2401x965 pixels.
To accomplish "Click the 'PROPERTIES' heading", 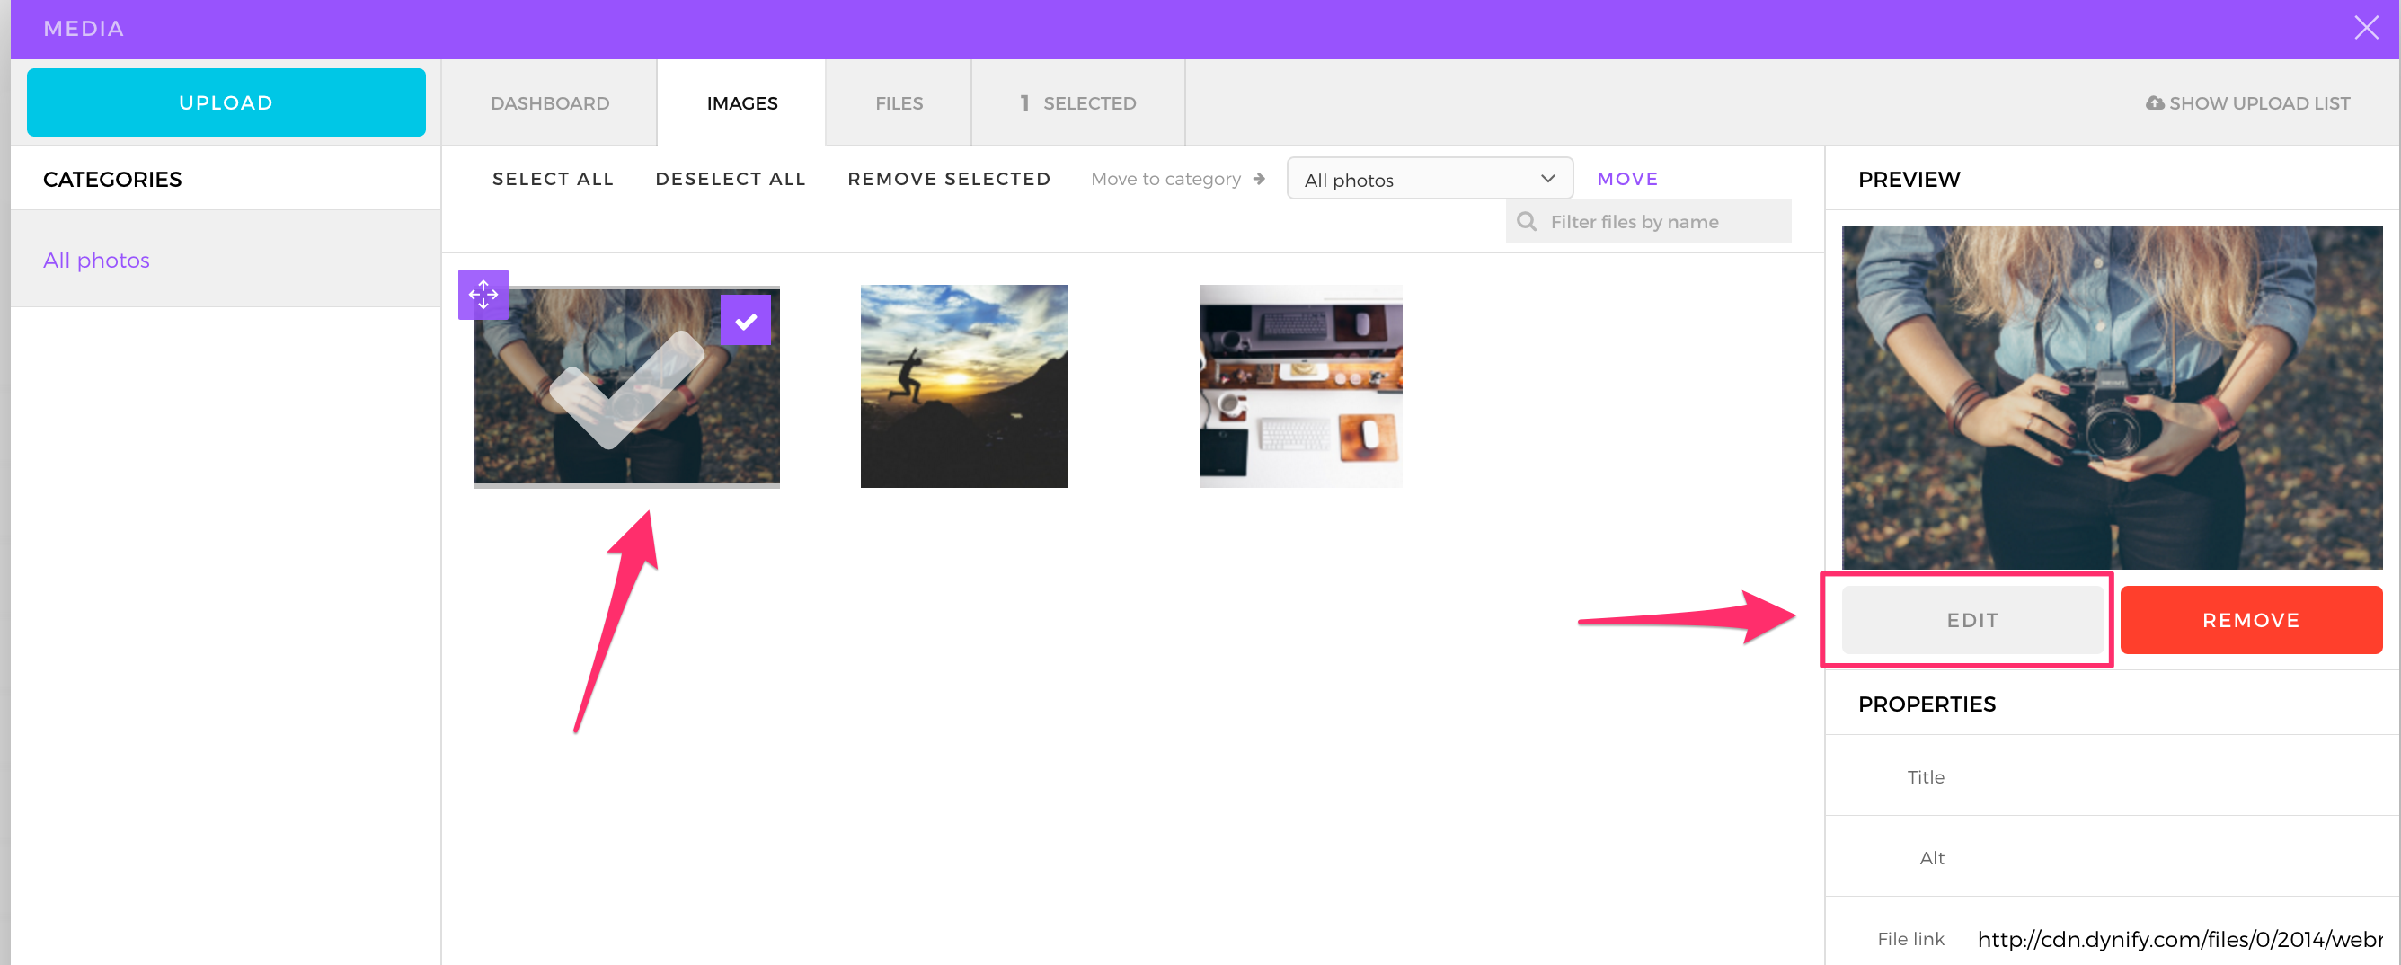I will point(1927,704).
